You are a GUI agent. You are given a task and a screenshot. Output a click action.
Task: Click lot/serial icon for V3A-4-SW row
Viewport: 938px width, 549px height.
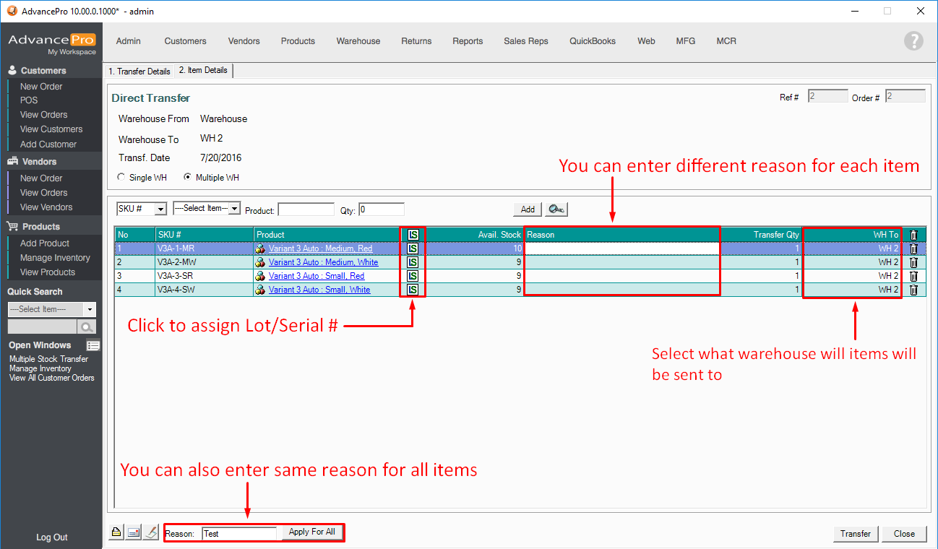[413, 290]
